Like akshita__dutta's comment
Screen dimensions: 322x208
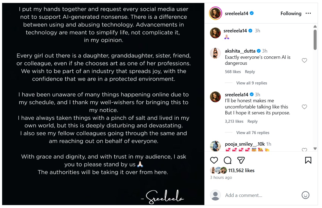[304, 60]
